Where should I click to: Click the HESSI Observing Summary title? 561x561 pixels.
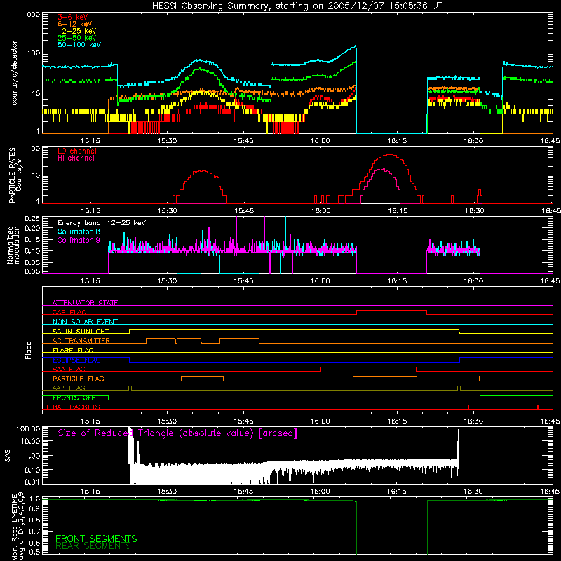click(x=297, y=6)
